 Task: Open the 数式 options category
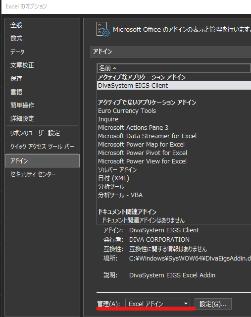click(42, 38)
